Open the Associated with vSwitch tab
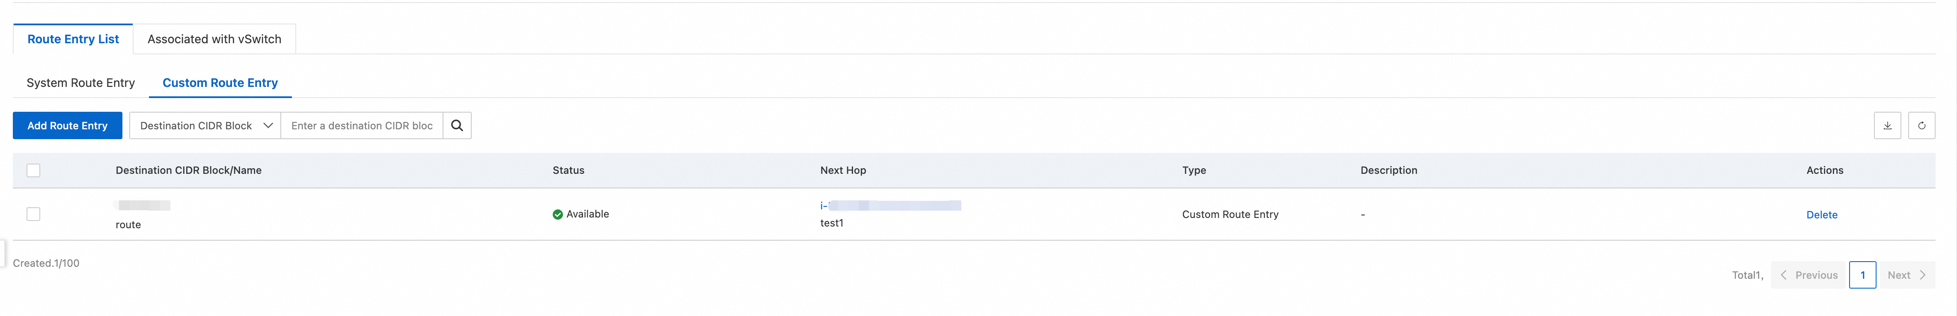Viewport: 1957px width, 316px height. [214, 39]
